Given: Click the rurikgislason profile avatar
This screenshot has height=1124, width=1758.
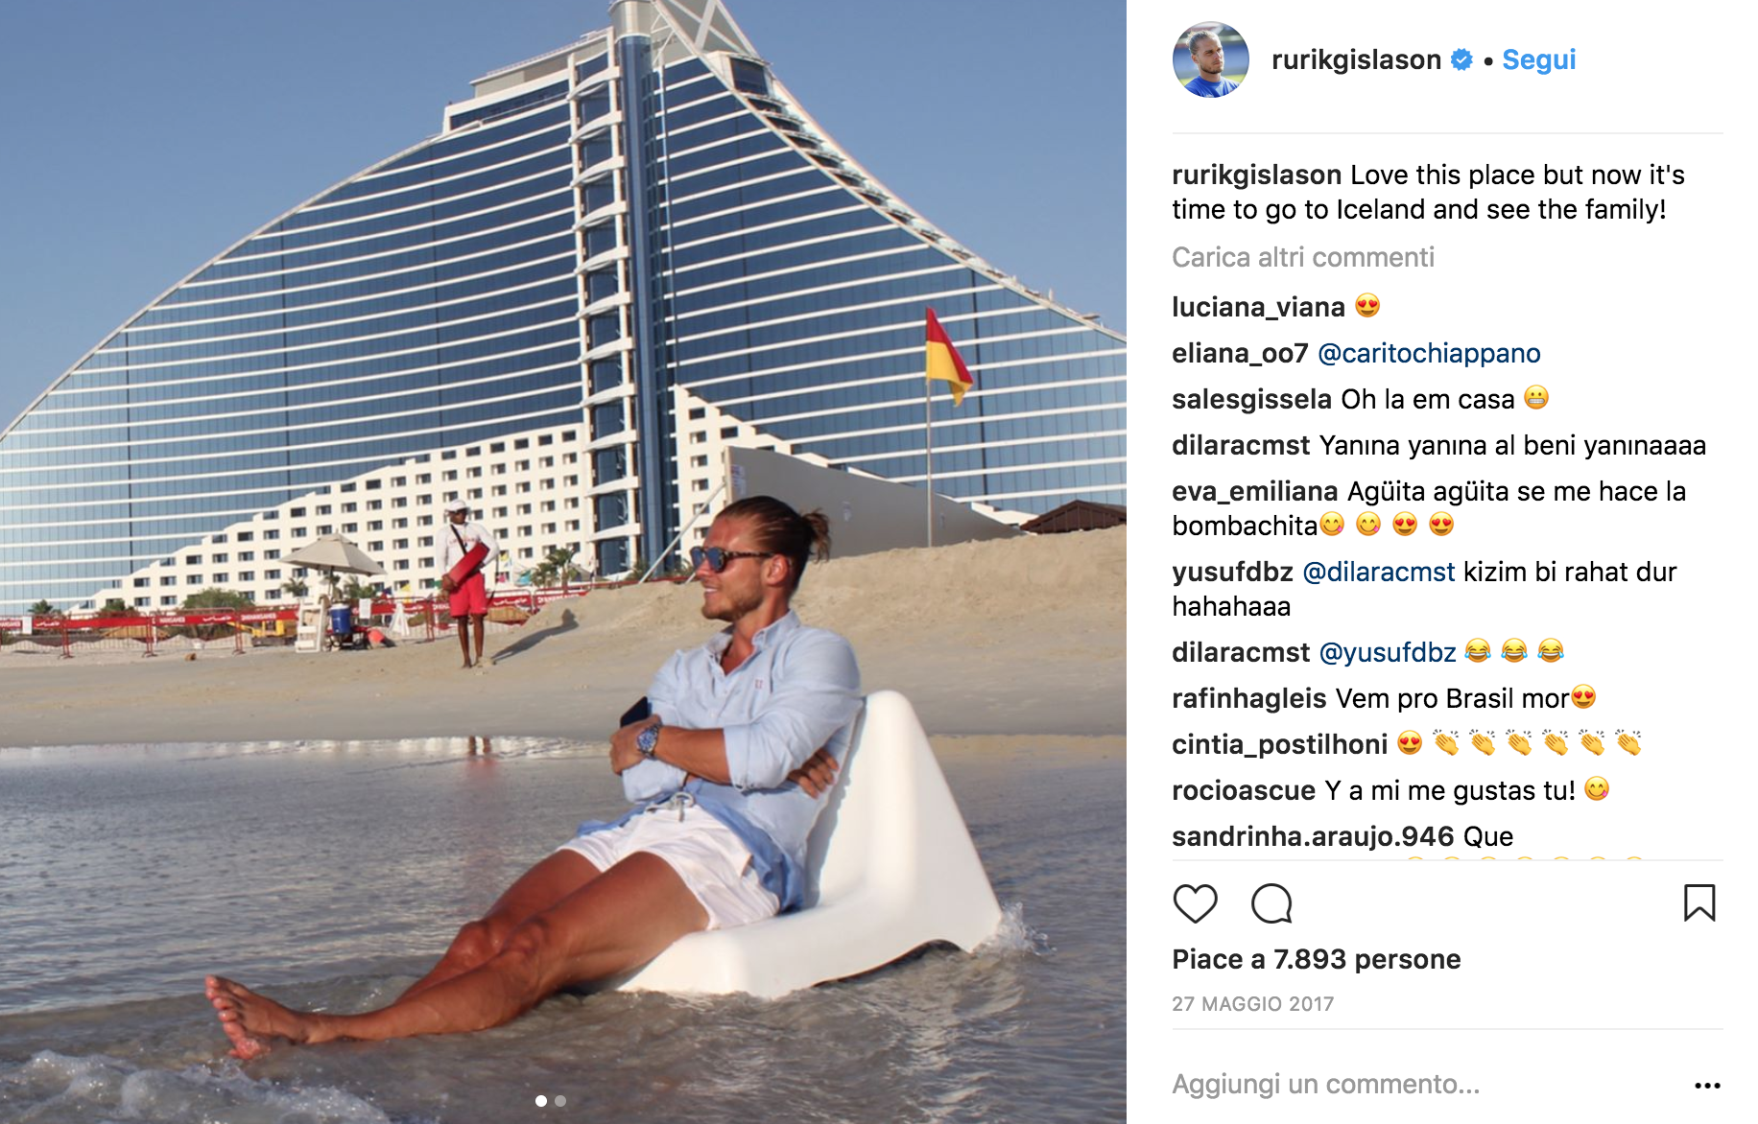Looking at the screenshot, I should coord(1211,59).
